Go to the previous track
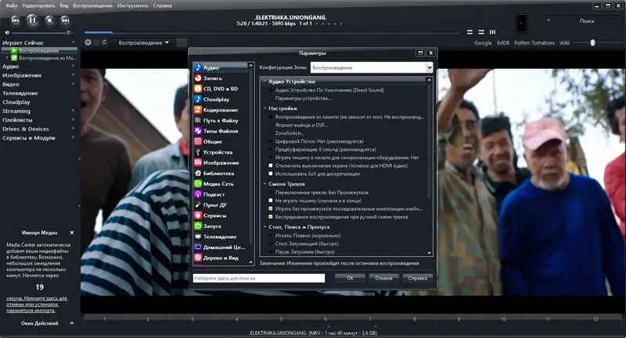The width and height of the screenshot is (626, 338). pyautogui.click(x=14, y=20)
